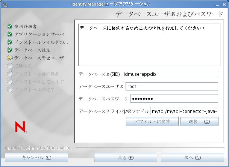Click the データベースパスワード label
This screenshot has height=167, width=229.
coord(103,99)
